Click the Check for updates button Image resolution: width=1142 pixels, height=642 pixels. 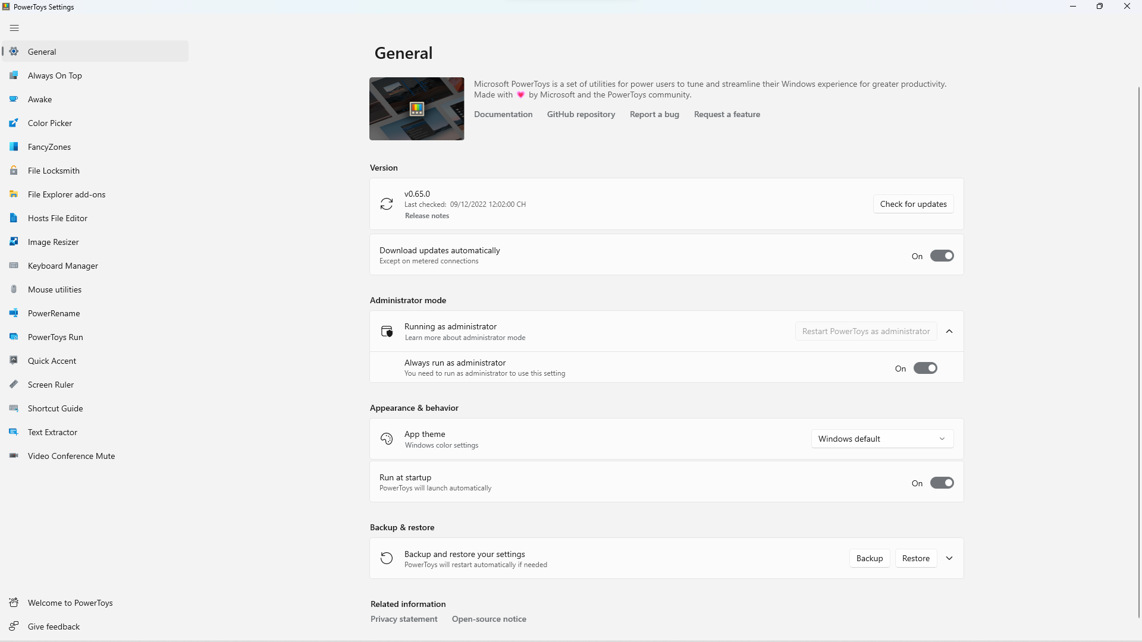tap(913, 203)
